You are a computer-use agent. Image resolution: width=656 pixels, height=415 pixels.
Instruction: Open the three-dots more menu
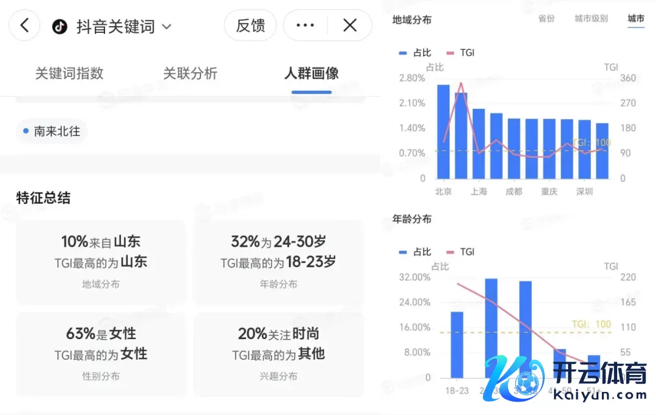[x=305, y=26]
